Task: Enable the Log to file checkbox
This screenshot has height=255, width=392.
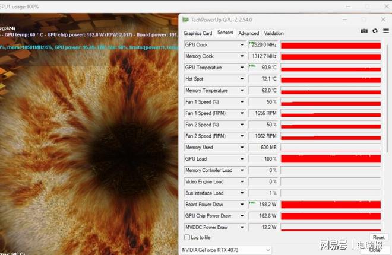Action: [187, 237]
